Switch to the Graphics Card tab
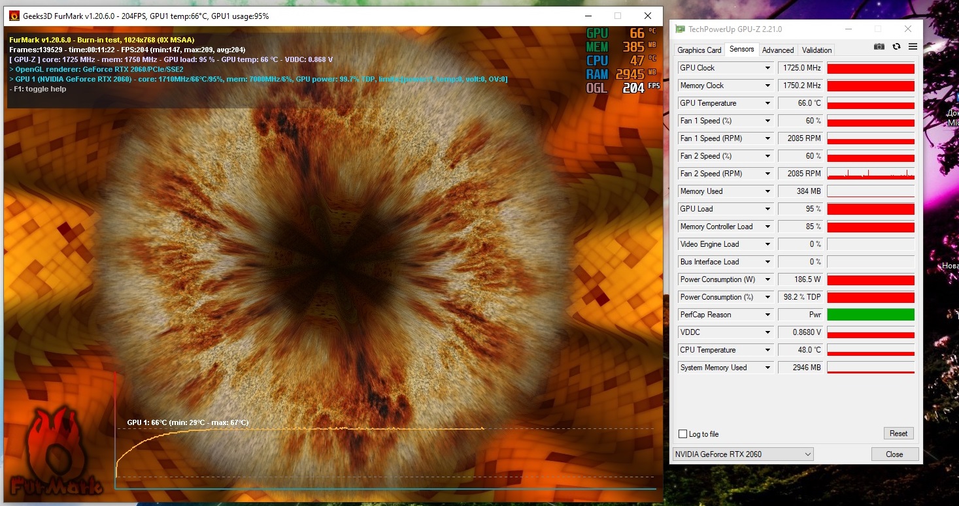 (x=699, y=50)
